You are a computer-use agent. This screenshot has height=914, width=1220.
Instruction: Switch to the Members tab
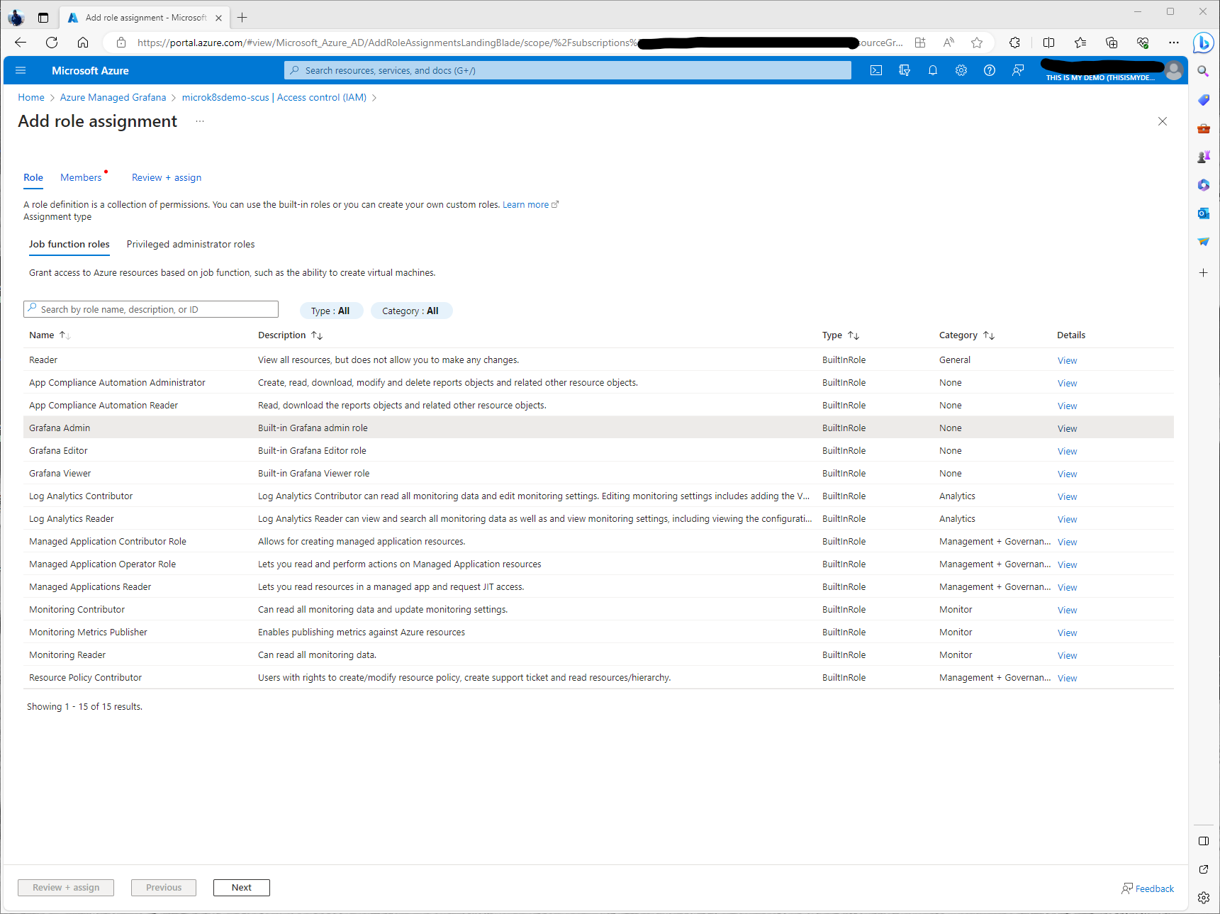pyautogui.click(x=81, y=177)
